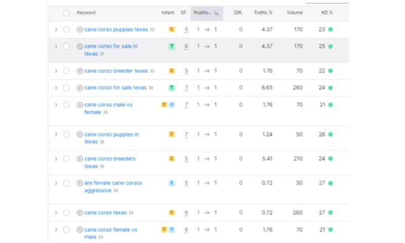The height and width of the screenshot is (243, 405).
Task: Check the box for 'cane corso for sale in texas'
Action: 66,47
